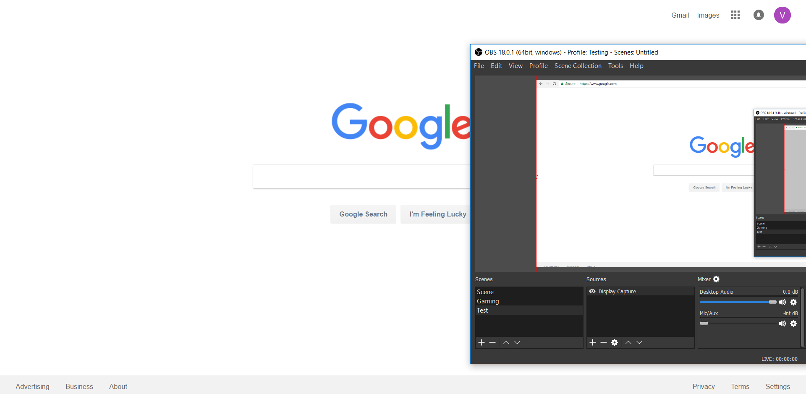Click the Mic/Aux -inf dB value
Screen dimensions: 806x394
click(790, 313)
